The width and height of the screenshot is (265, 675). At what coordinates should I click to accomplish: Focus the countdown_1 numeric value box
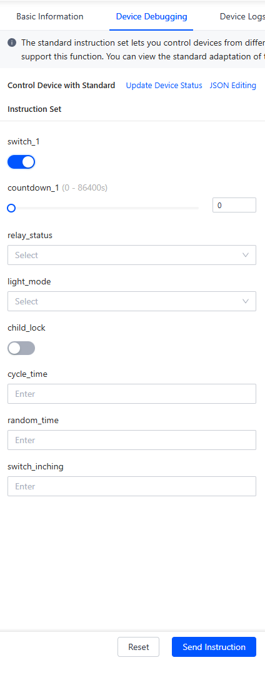[x=234, y=206]
